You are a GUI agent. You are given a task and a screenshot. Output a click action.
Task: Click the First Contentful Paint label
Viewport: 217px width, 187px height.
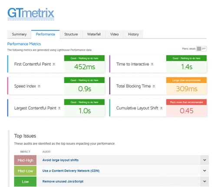pyautogui.click(x=33, y=64)
